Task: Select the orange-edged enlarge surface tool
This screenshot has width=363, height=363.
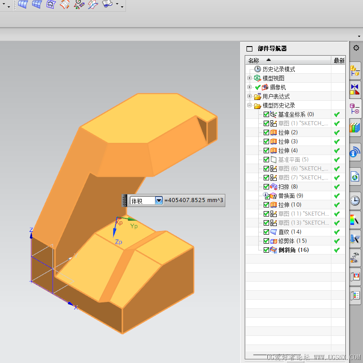Action: (65, 4)
